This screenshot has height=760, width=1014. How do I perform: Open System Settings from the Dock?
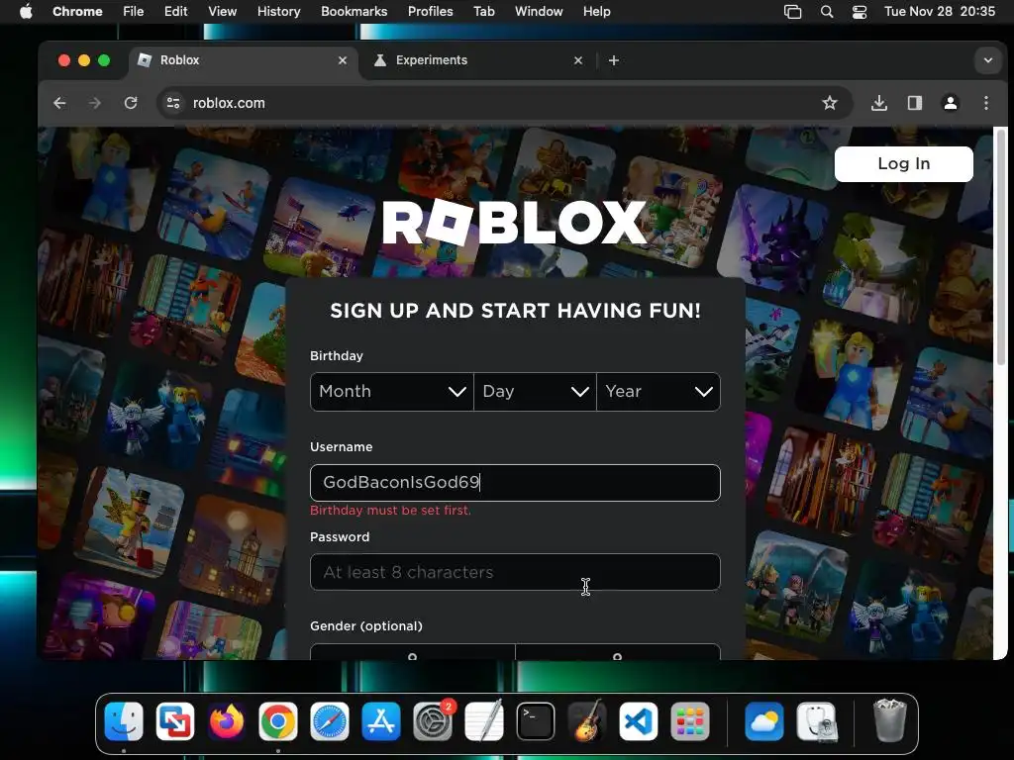(433, 721)
